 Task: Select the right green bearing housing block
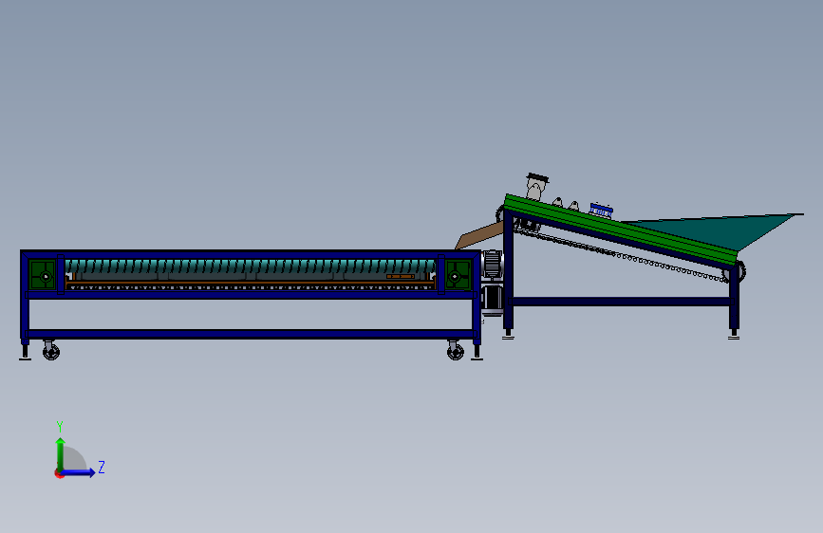pyautogui.click(x=458, y=274)
